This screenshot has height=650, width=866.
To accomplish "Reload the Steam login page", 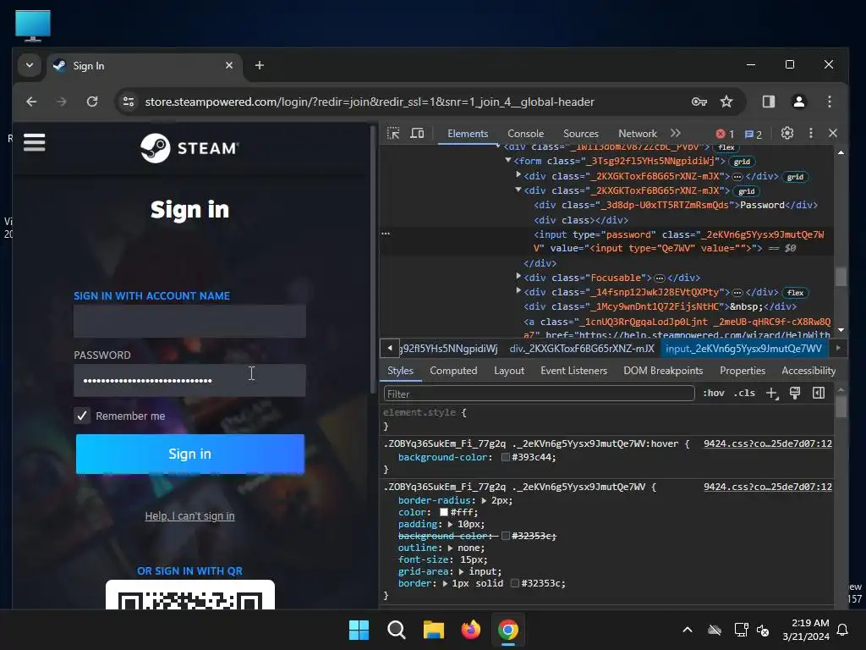I will click(x=92, y=102).
